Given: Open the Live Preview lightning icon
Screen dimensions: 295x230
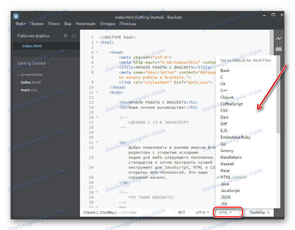Looking at the screenshot, I should pyautogui.click(x=279, y=39).
